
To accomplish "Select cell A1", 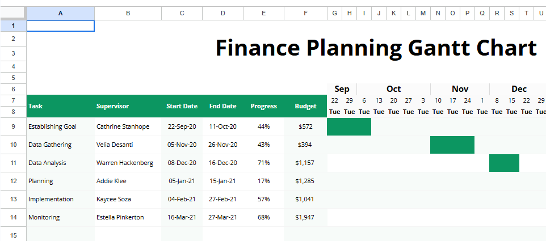I will coord(61,26).
